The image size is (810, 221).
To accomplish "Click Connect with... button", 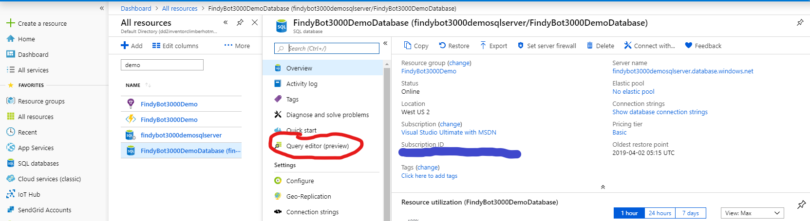I will [x=650, y=46].
